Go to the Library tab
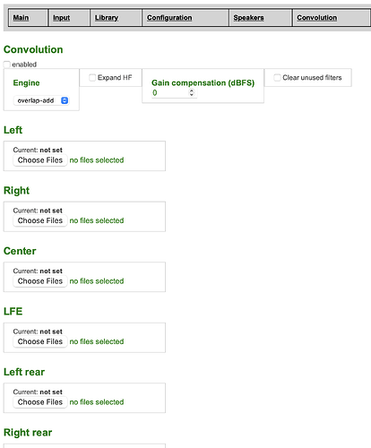This screenshot has height=448, width=371. [107, 18]
